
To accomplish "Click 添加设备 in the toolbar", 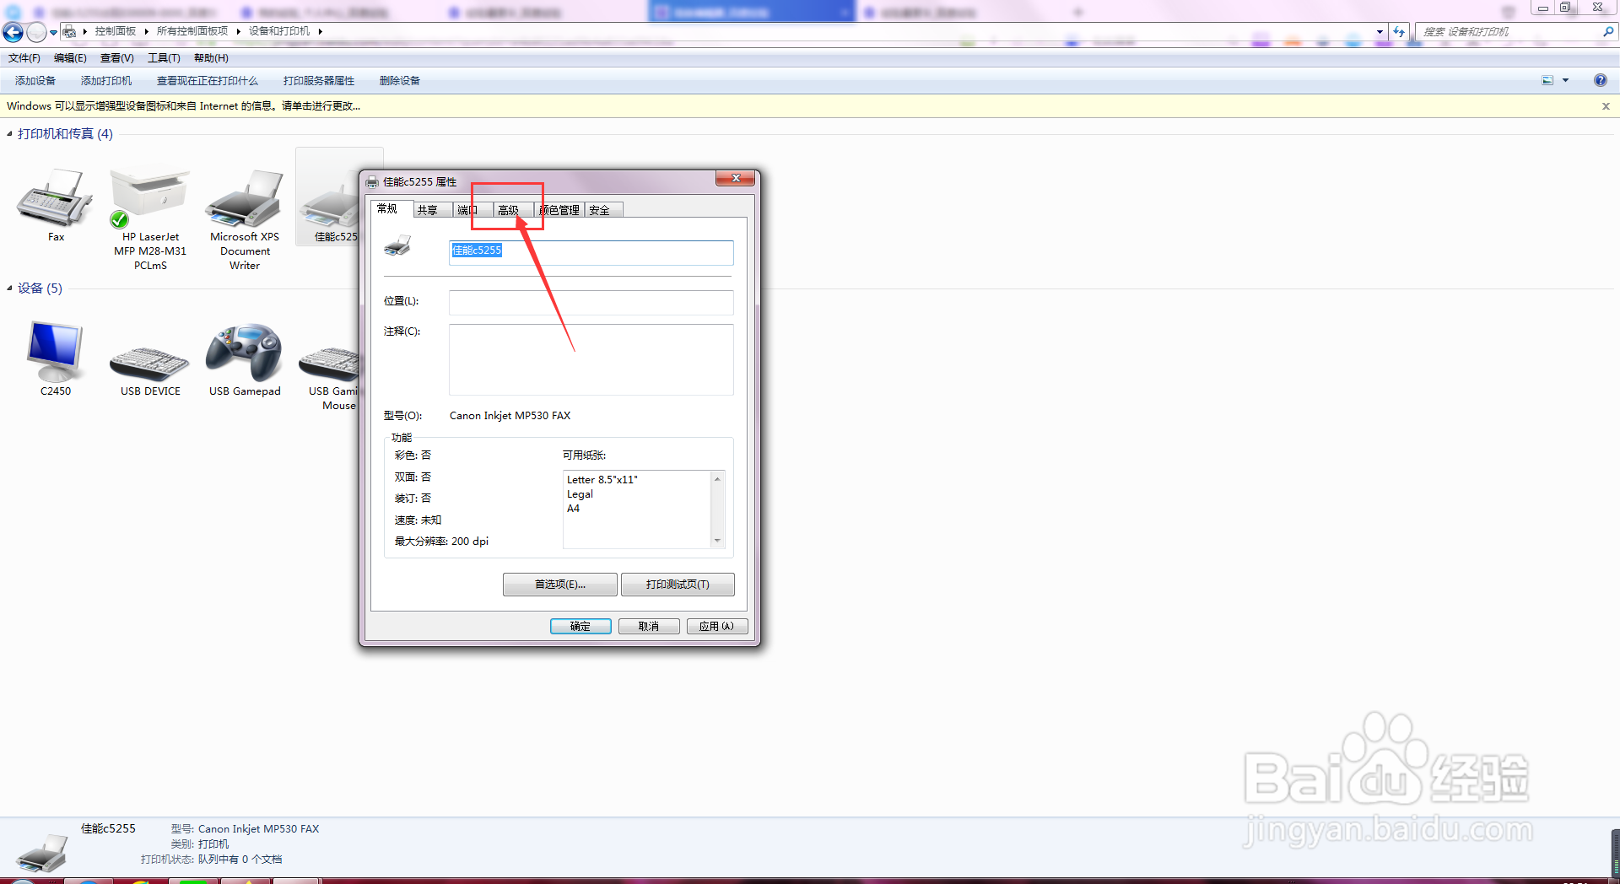I will pos(35,81).
